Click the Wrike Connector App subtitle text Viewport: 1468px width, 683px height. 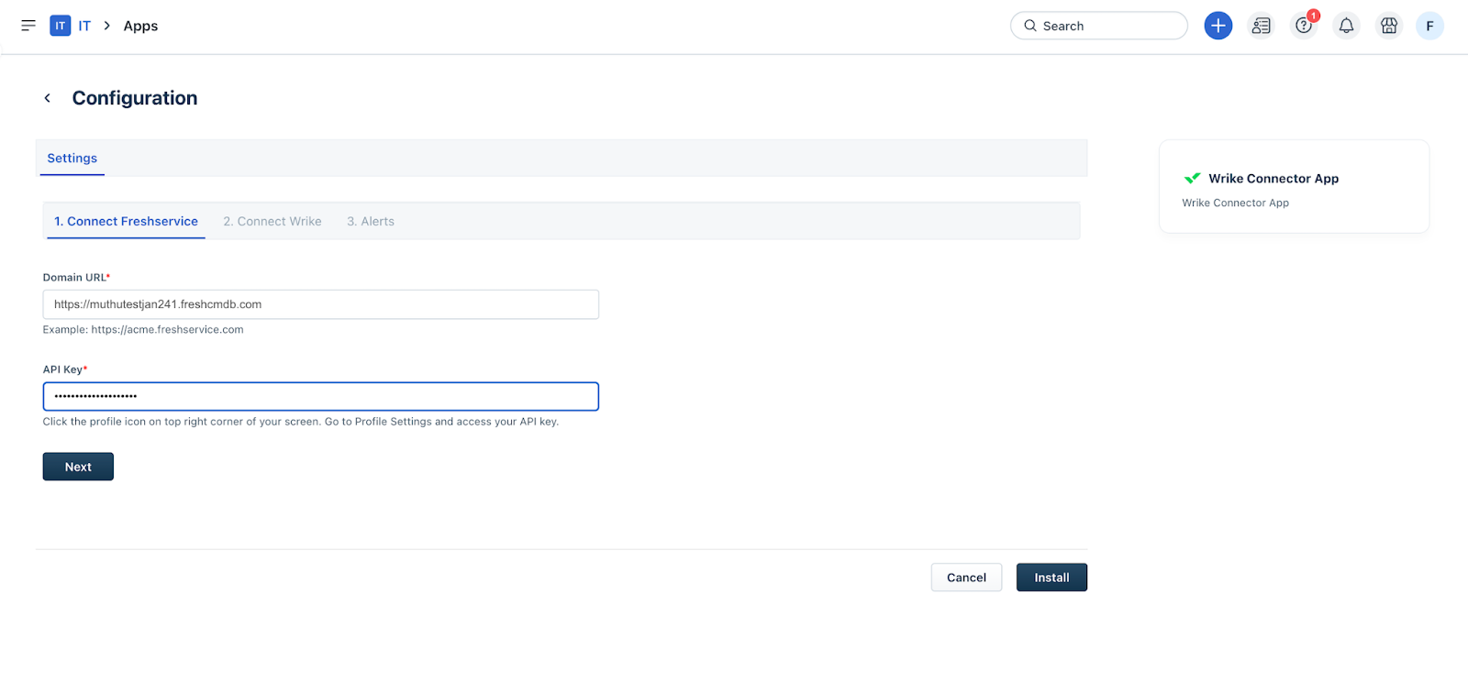(x=1235, y=203)
